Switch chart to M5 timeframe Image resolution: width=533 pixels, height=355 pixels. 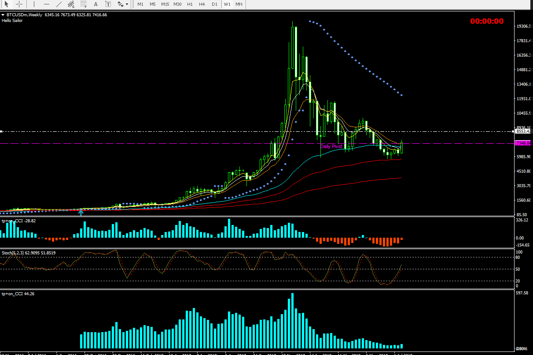(152, 4)
